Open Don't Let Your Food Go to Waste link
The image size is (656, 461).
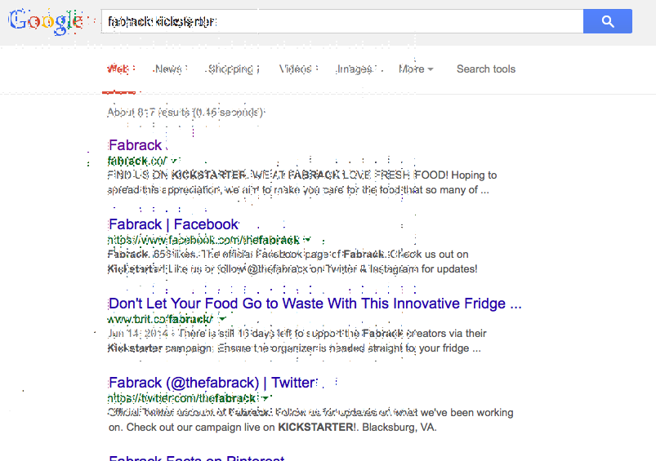click(315, 304)
